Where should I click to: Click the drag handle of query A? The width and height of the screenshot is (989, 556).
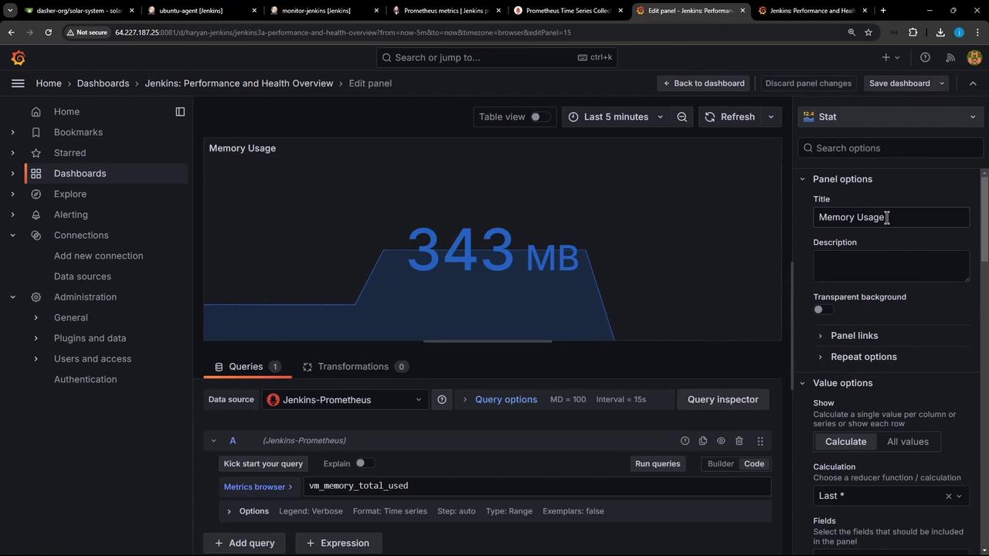click(760, 441)
